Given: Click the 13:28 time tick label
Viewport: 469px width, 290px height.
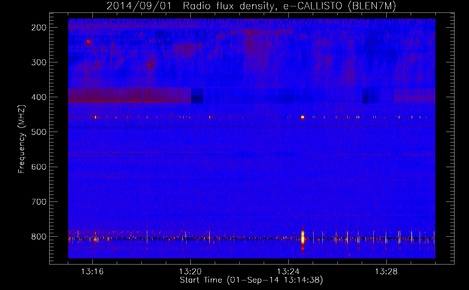Looking at the screenshot, I should coord(386,272).
